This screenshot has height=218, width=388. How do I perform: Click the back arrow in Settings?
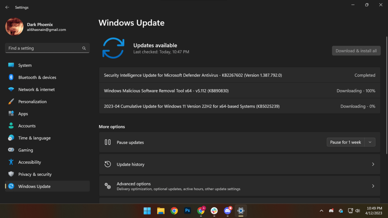tap(7, 7)
